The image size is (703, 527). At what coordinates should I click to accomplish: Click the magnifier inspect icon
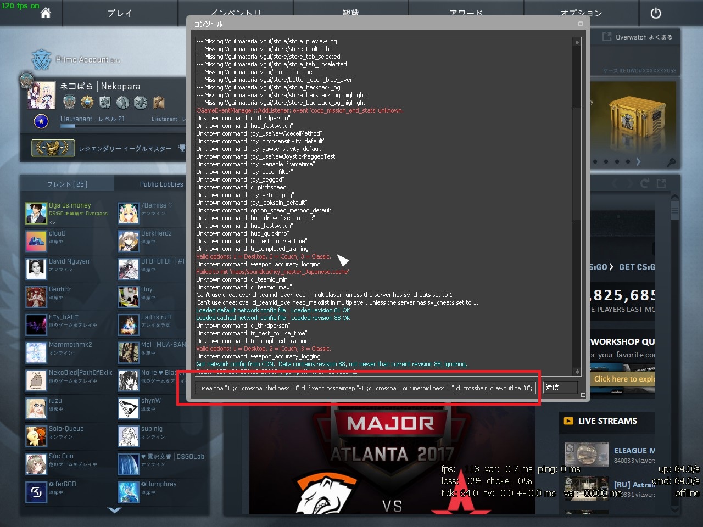tap(671, 162)
